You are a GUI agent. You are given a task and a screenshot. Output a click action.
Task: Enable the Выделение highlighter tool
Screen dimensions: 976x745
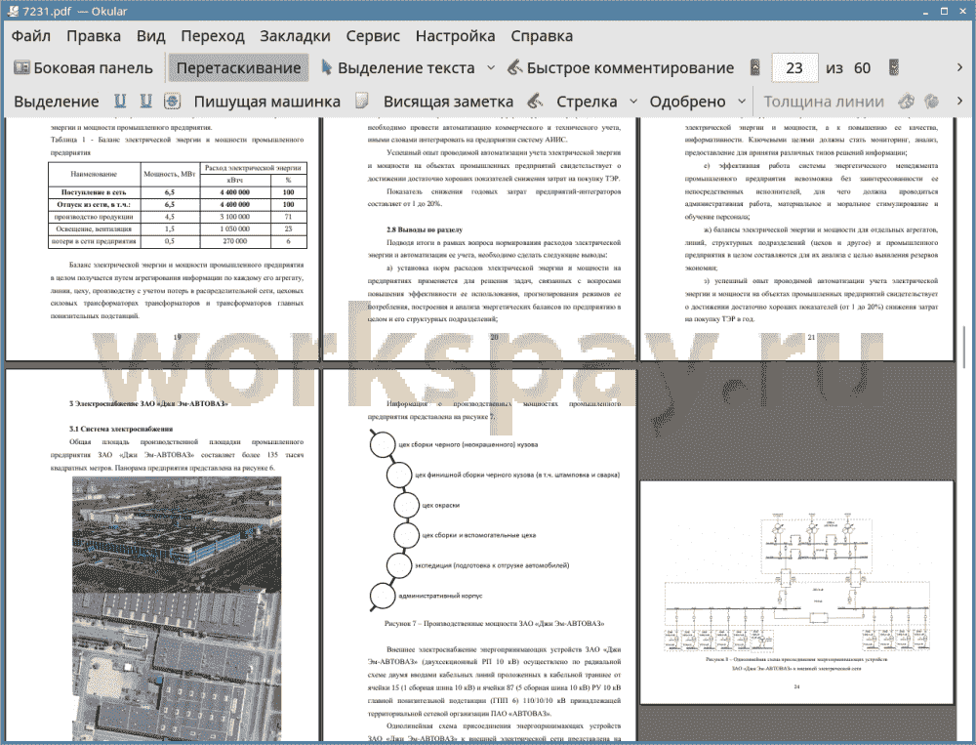56,102
